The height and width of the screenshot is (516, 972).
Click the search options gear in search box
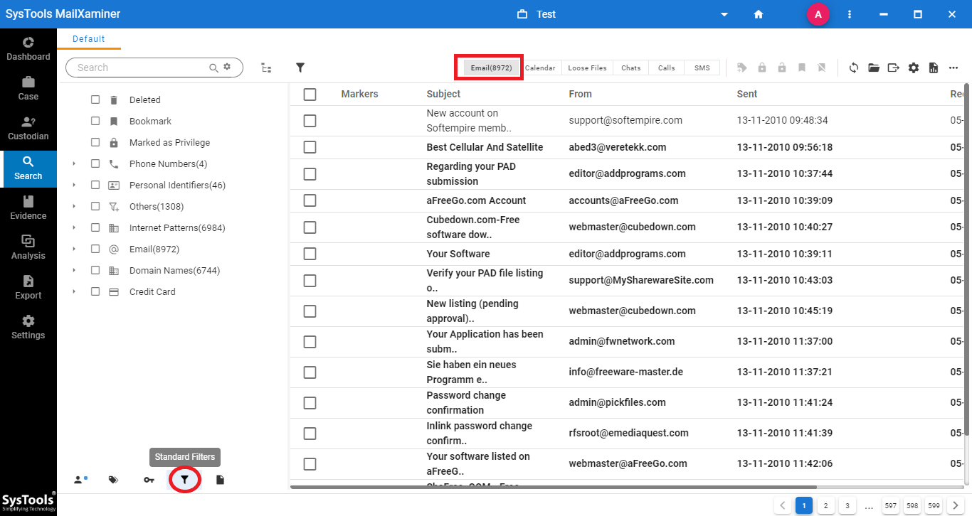pyautogui.click(x=228, y=67)
